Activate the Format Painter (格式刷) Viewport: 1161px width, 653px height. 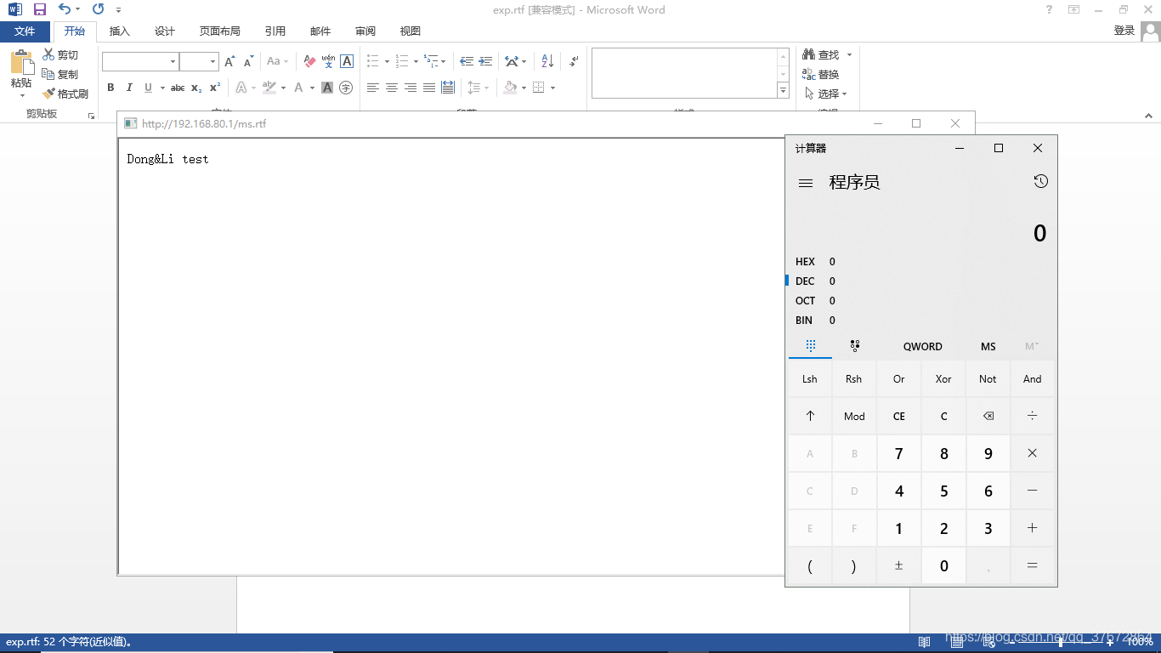click(65, 94)
